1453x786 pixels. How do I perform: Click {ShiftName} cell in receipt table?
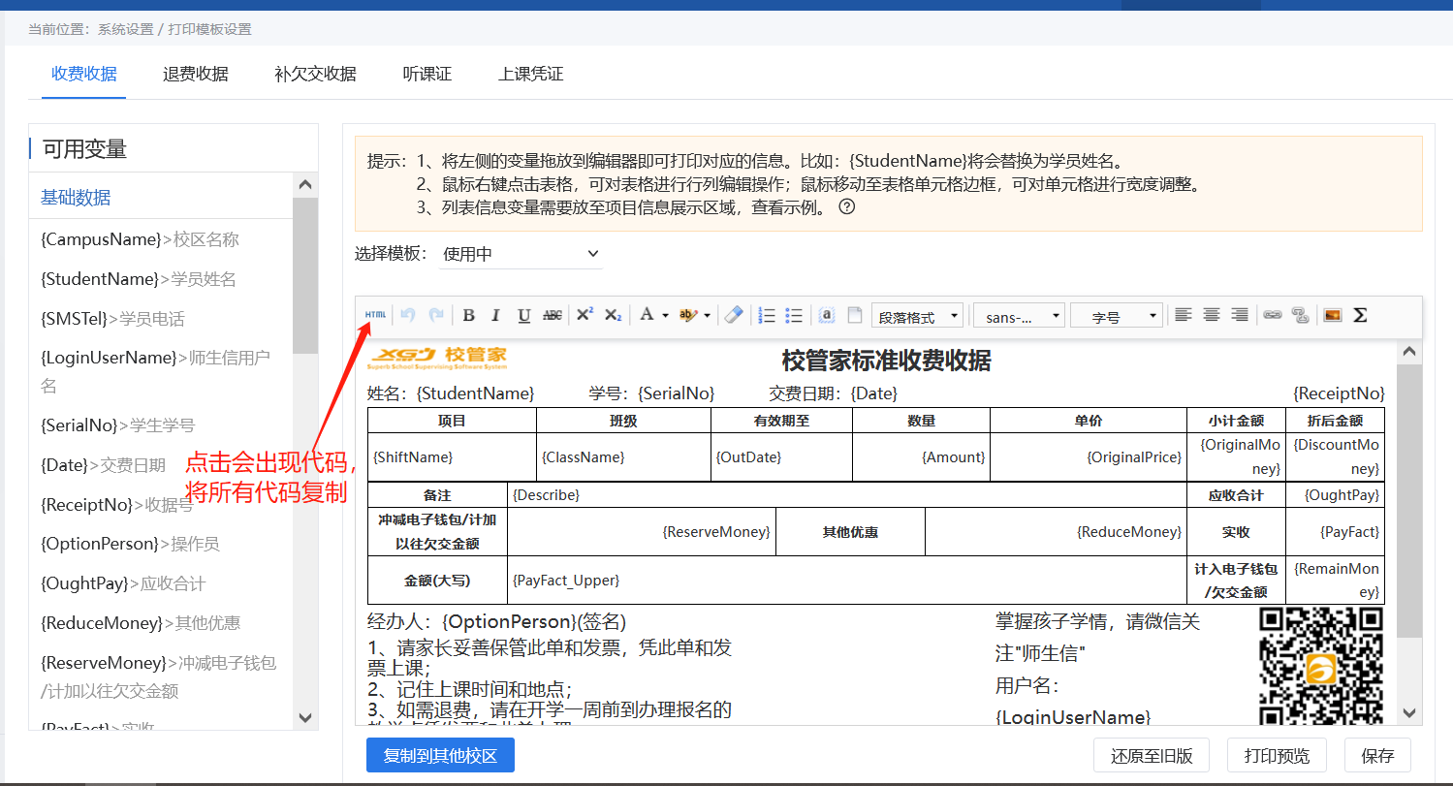[x=452, y=456]
